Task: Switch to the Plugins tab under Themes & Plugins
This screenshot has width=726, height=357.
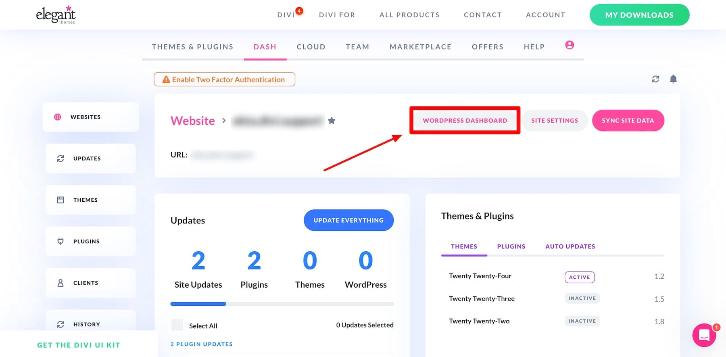Action: point(511,246)
